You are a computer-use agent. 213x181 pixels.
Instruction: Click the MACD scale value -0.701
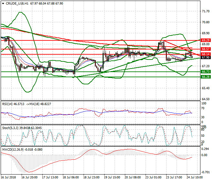(205, 172)
